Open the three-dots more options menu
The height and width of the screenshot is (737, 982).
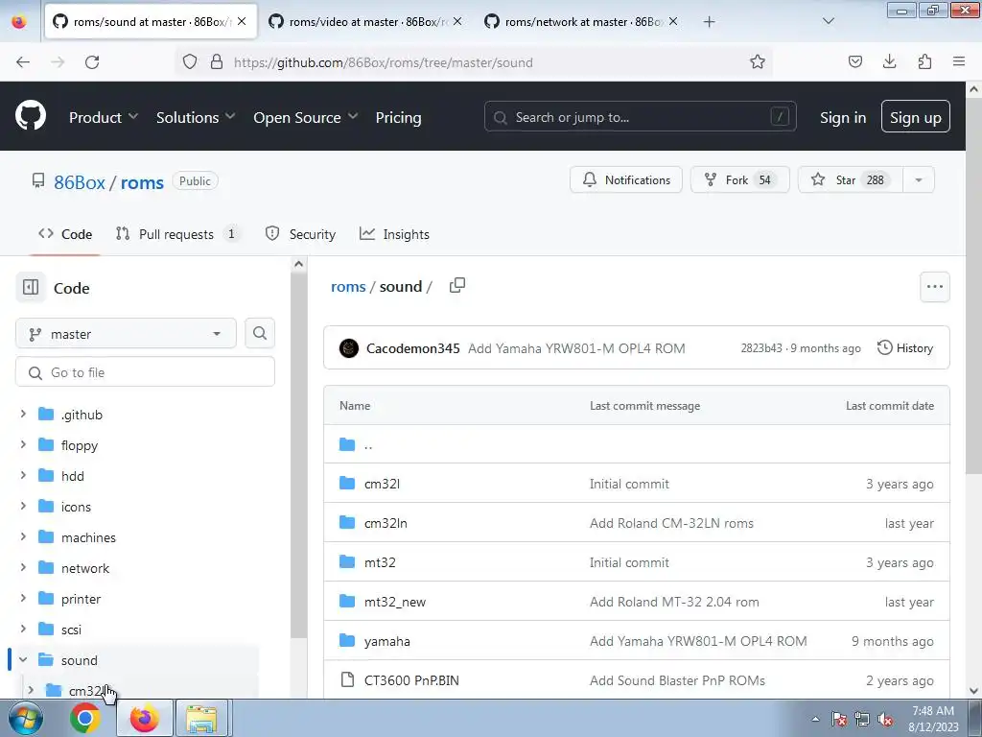(934, 286)
